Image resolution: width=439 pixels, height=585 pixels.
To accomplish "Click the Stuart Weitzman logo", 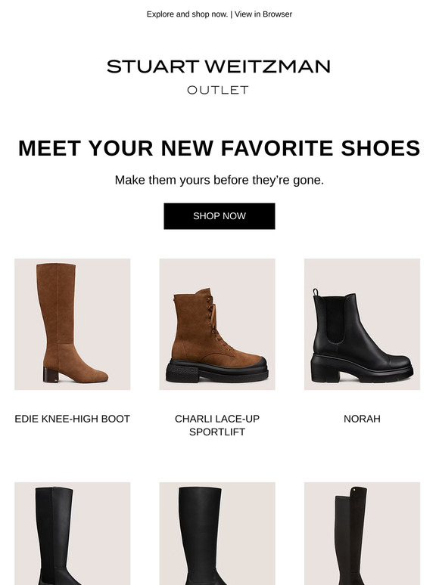I will (219, 67).
